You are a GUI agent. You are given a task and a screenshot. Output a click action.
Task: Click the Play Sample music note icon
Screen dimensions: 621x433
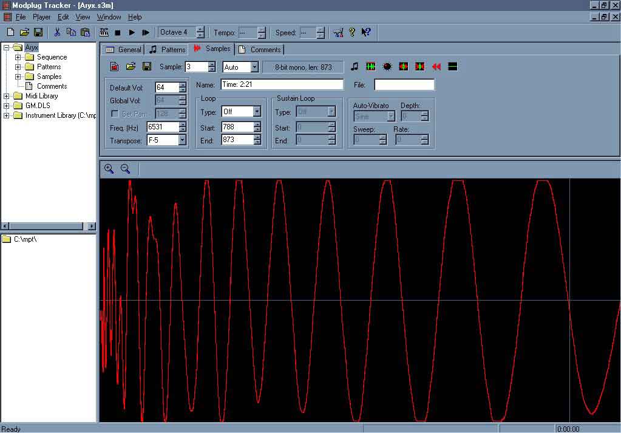coord(355,67)
